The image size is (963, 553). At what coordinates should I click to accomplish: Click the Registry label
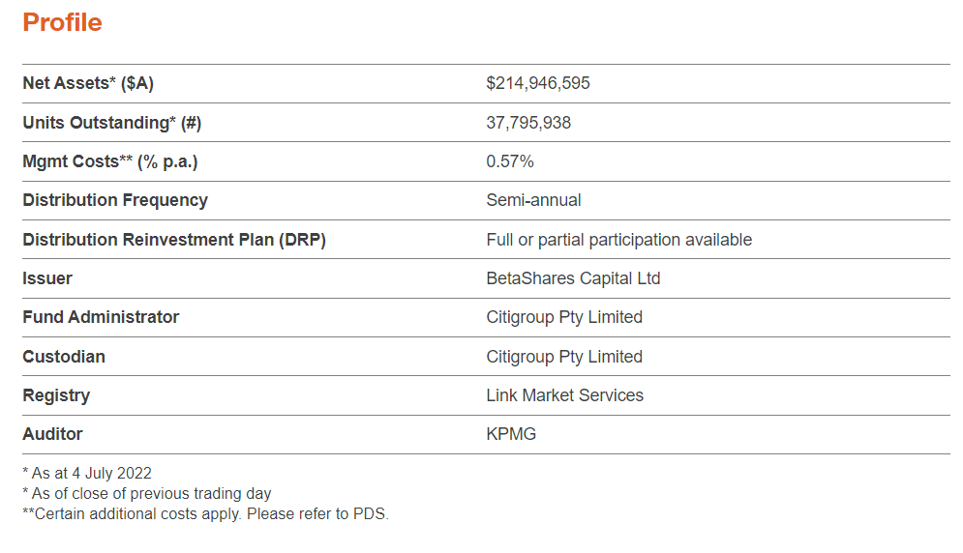coord(56,395)
